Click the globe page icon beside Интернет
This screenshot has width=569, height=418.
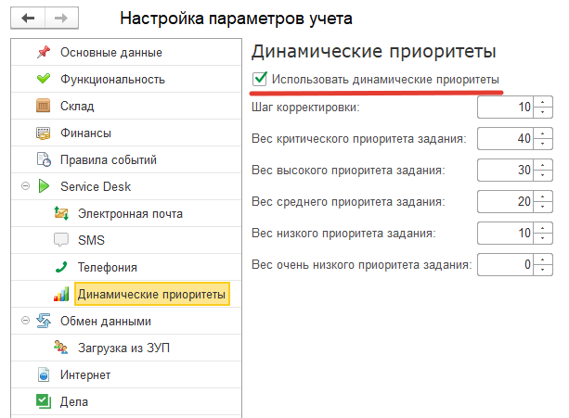pyautogui.click(x=44, y=374)
